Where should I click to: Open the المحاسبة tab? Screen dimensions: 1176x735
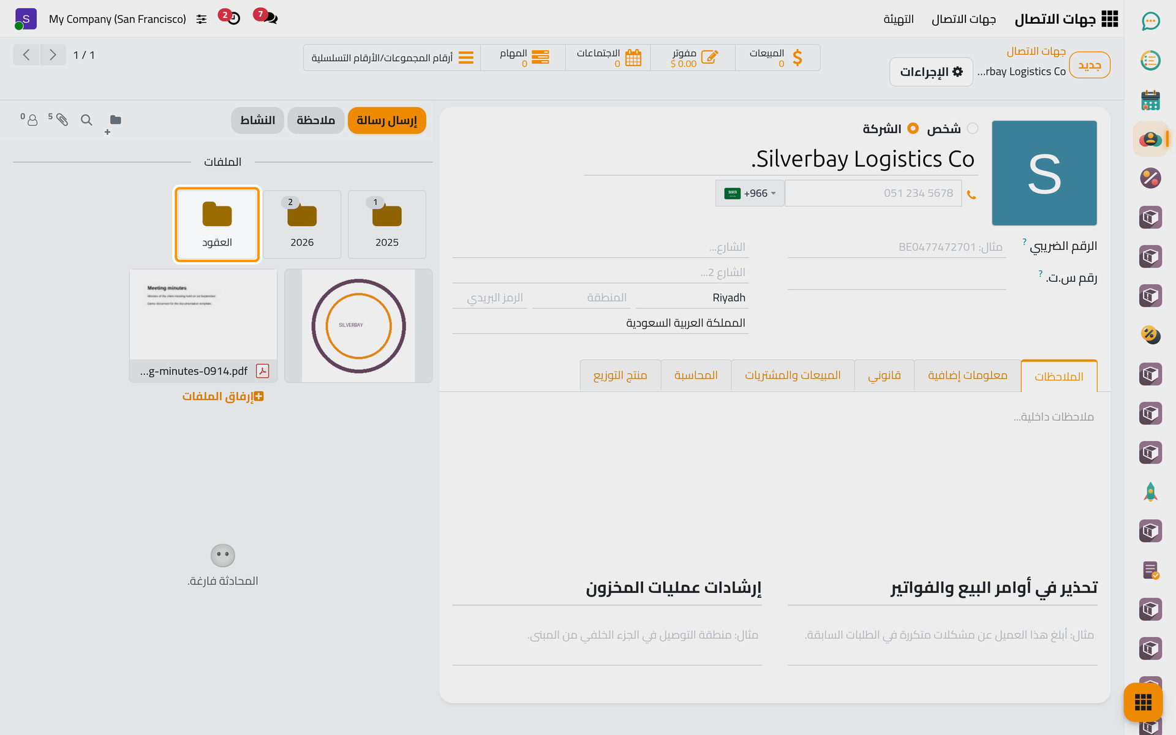point(696,375)
